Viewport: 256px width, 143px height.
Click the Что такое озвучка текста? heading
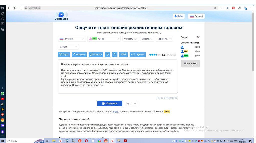74,119
